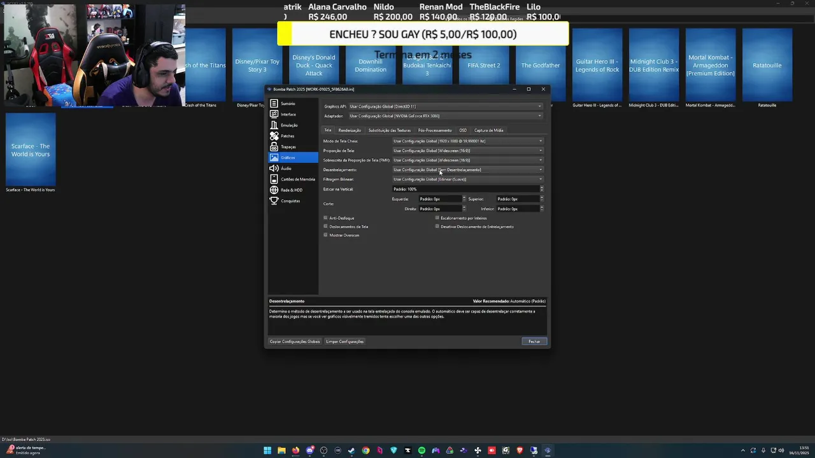This screenshot has height=458, width=815.
Task: Open File Explorer from the taskbar
Action: click(281, 450)
